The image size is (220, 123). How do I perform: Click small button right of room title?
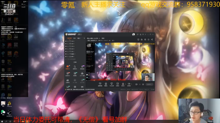pos(103,38)
